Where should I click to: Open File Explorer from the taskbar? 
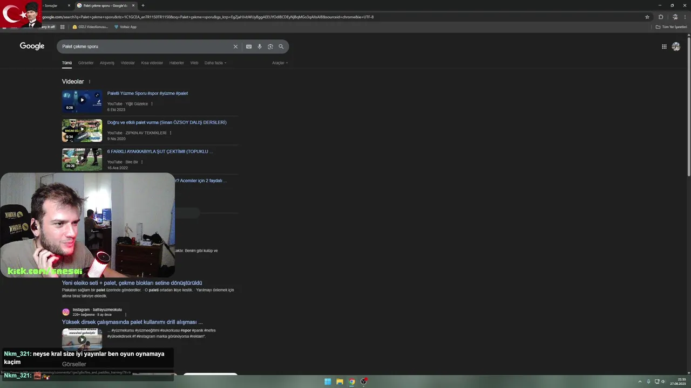click(x=340, y=382)
